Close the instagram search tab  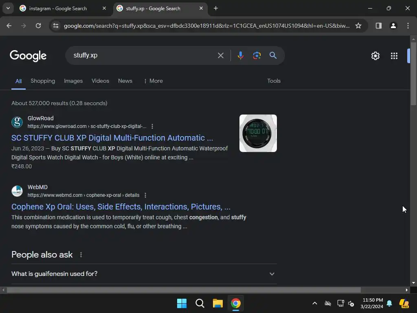[104, 8]
